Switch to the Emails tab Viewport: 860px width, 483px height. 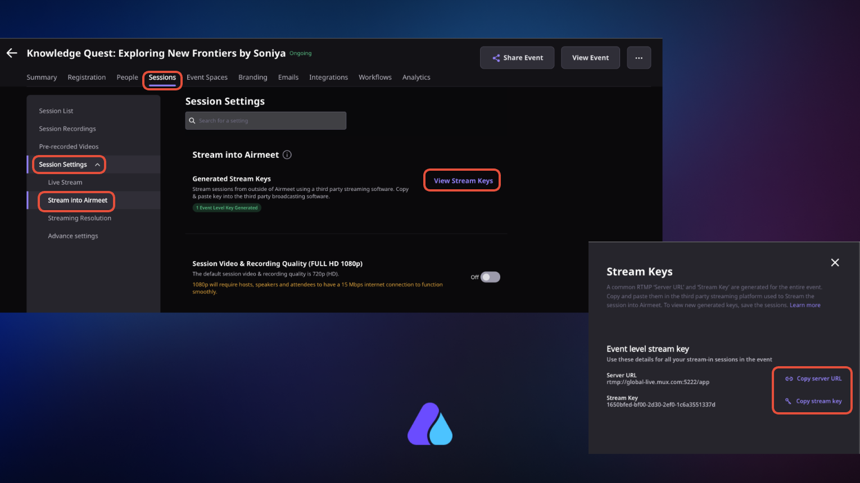pos(288,78)
